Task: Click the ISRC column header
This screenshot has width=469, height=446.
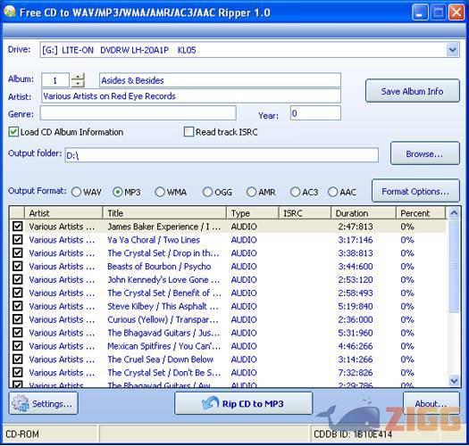Action: click(305, 213)
